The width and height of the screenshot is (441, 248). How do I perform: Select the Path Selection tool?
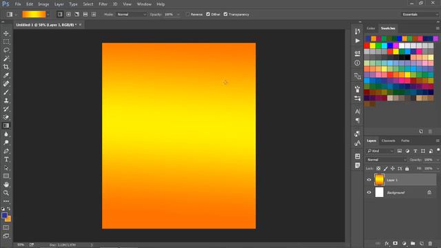point(6,168)
